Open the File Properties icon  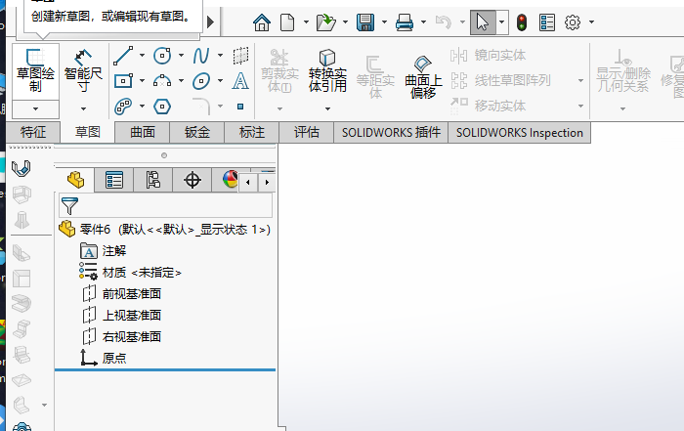pyautogui.click(x=547, y=22)
